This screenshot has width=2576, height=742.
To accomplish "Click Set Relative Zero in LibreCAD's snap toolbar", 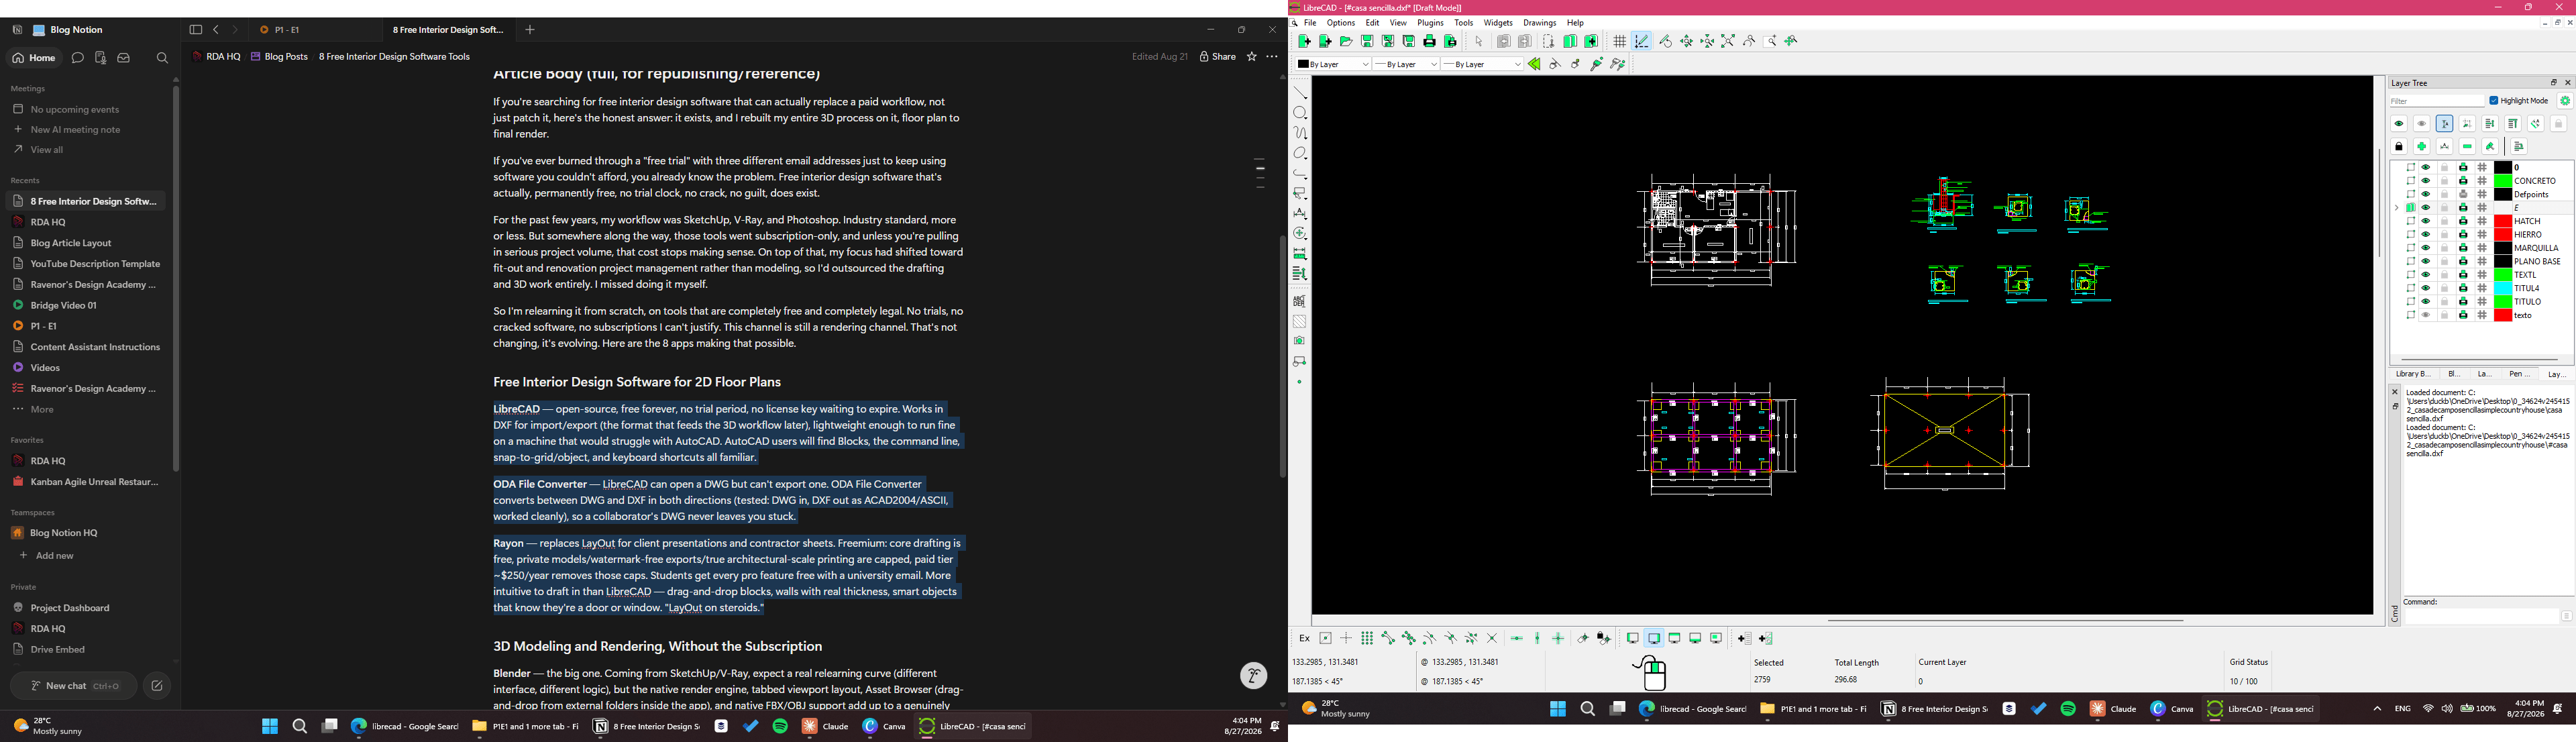I will (1583, 638).
